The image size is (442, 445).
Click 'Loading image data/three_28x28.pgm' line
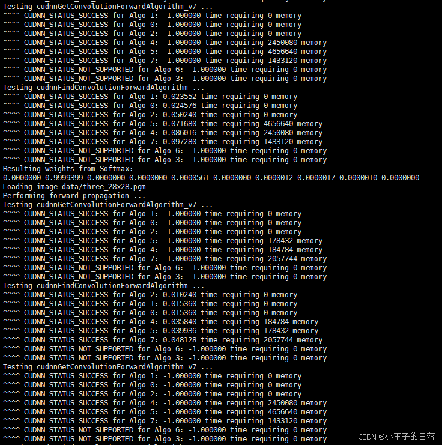tap(74, 187)
